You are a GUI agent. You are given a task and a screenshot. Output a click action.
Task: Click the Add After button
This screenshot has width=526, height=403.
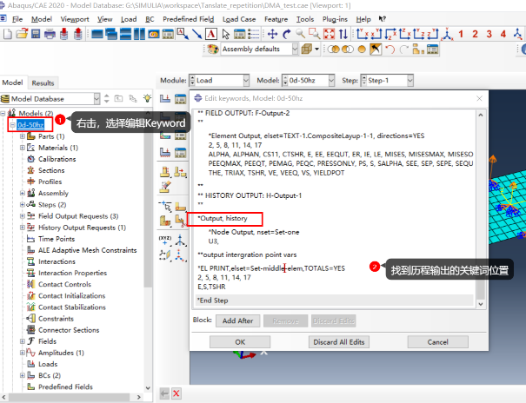coord(237,320)
